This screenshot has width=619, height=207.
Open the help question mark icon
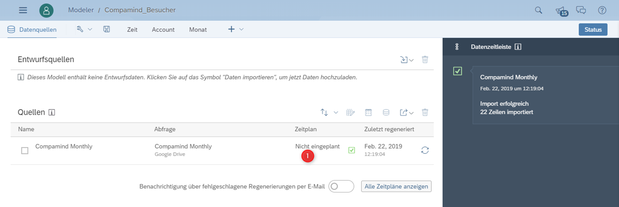tap(602, 10)
